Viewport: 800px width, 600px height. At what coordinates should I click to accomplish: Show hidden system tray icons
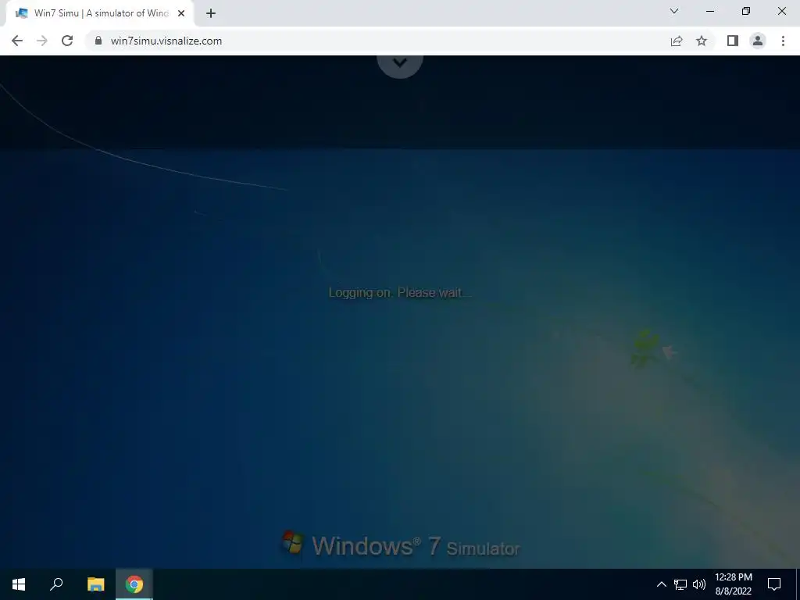click(661, 584)
